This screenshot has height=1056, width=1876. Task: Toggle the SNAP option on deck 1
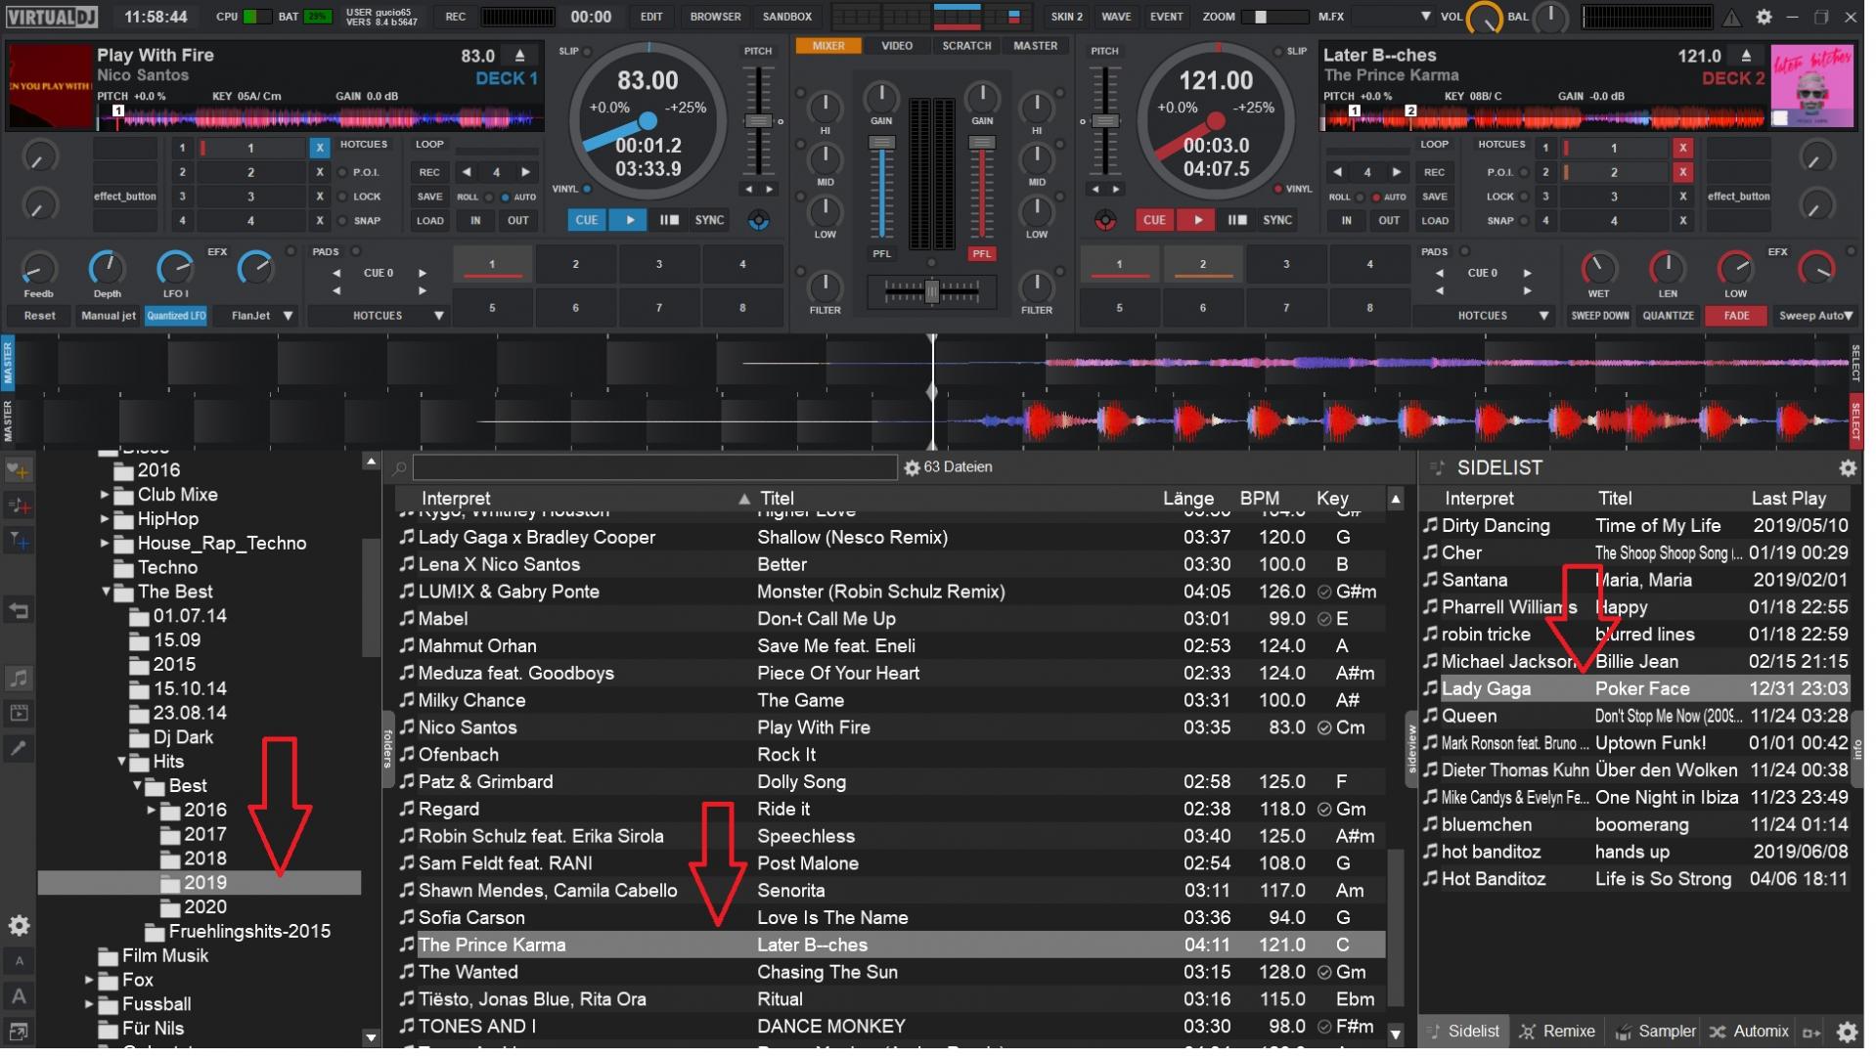click(x=362, y=222)
